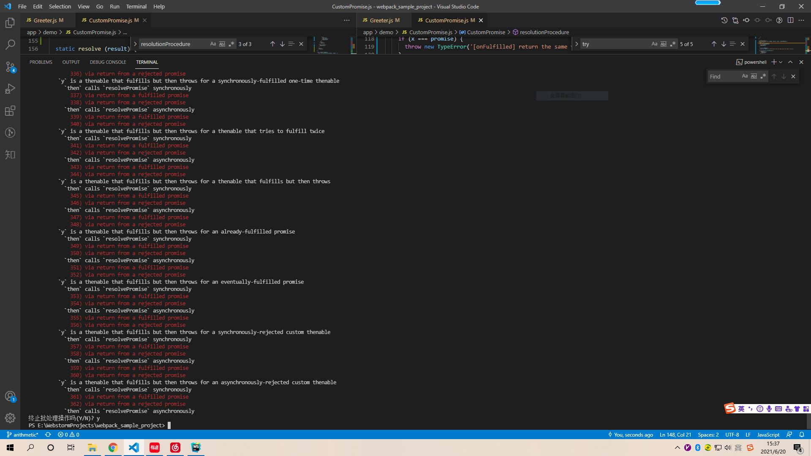
Task: Toggle Match Case in try find widget
Action: [654, 44]
